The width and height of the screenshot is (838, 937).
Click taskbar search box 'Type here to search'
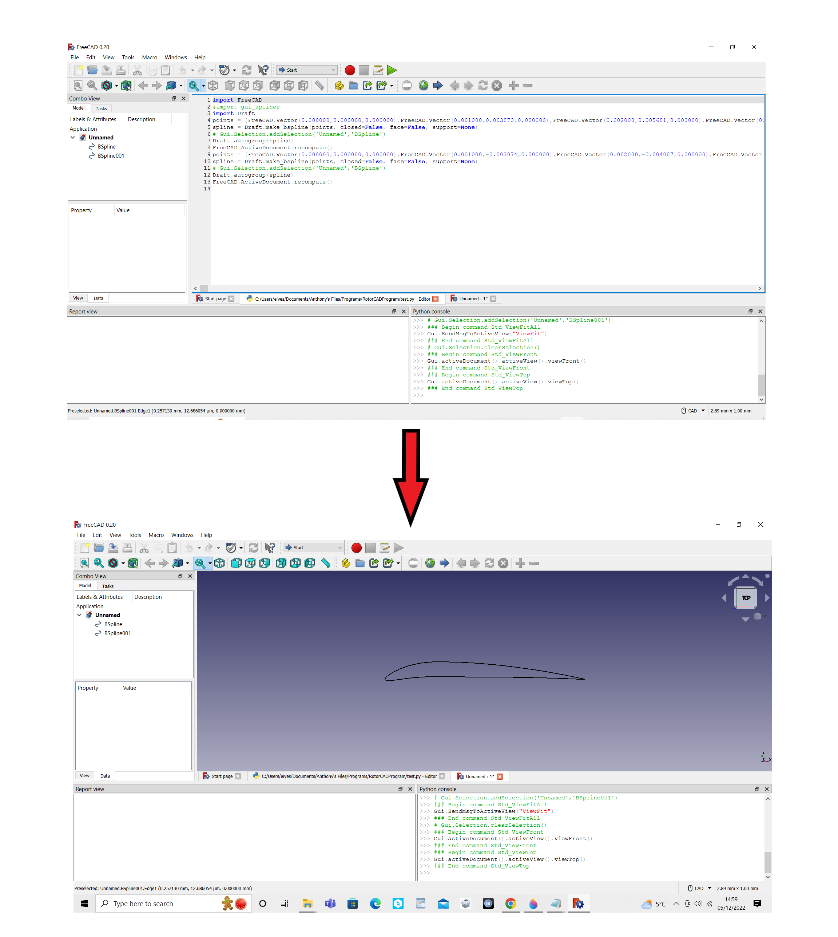(174, 904)
